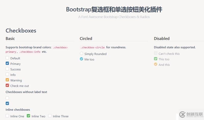Enable the Success checkbox

7,69
